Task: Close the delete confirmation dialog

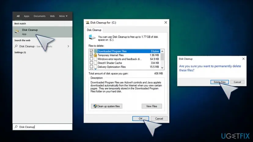Action: pyautogui.click(x=243, y=59)
